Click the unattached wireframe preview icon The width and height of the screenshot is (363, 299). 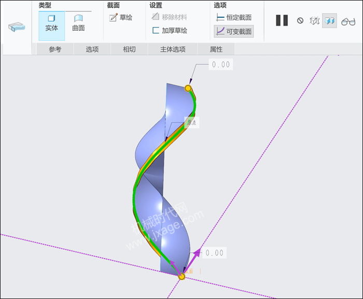point(314,21)
